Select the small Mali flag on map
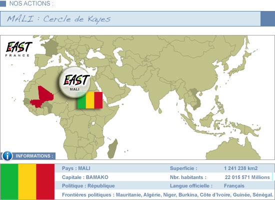The width and height of the screenshot is (275, 200). (90, 100)
